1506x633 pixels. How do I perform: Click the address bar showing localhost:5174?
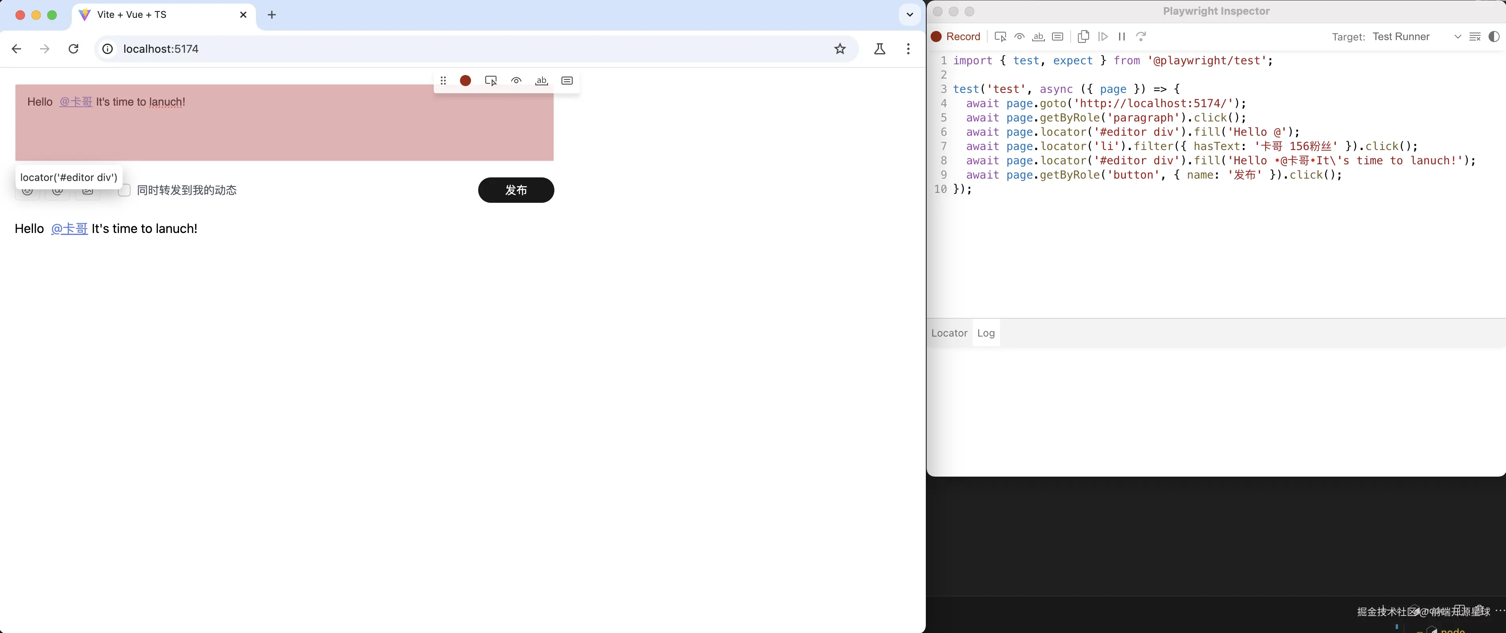point(161,49)
